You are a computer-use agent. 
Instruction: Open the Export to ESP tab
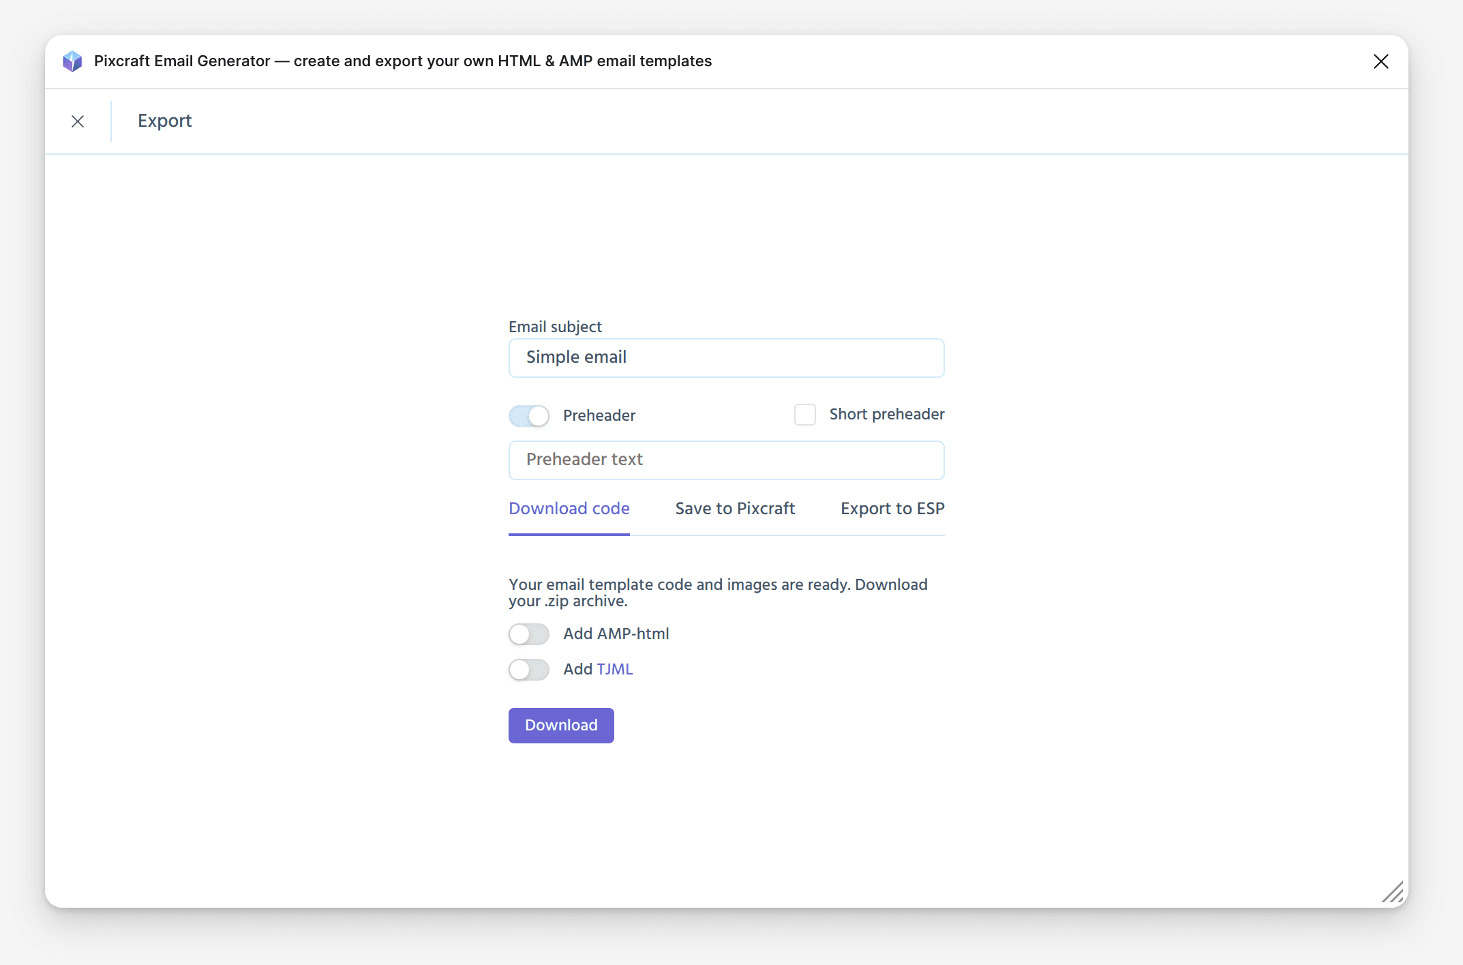click(892, 509)
